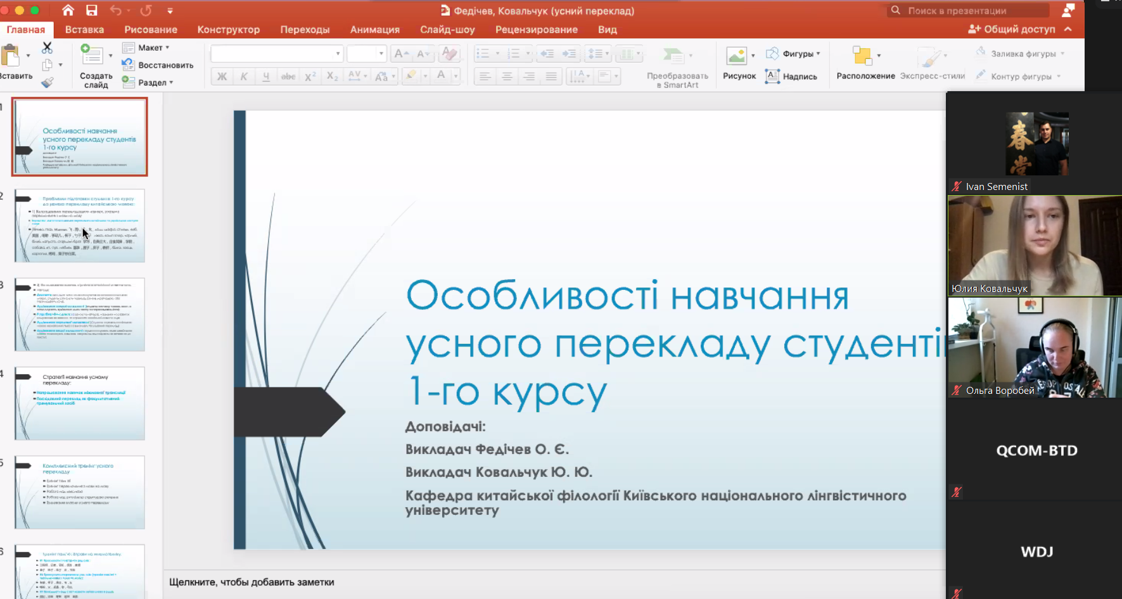Viewport: 1122px width, 599px height.
Task: Open the font name combo box
Action: (276, 54)
